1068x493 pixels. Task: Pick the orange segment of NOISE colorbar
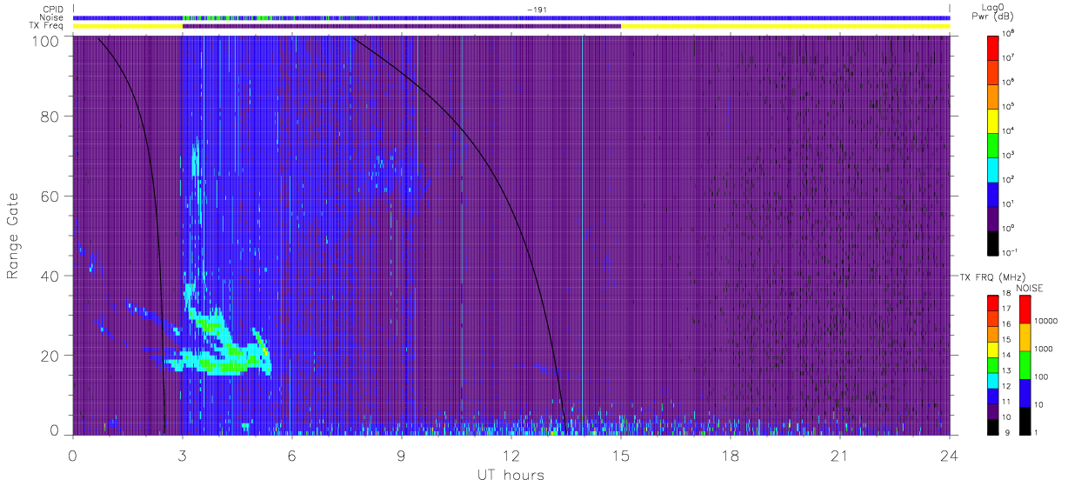tap(1025, 336)
